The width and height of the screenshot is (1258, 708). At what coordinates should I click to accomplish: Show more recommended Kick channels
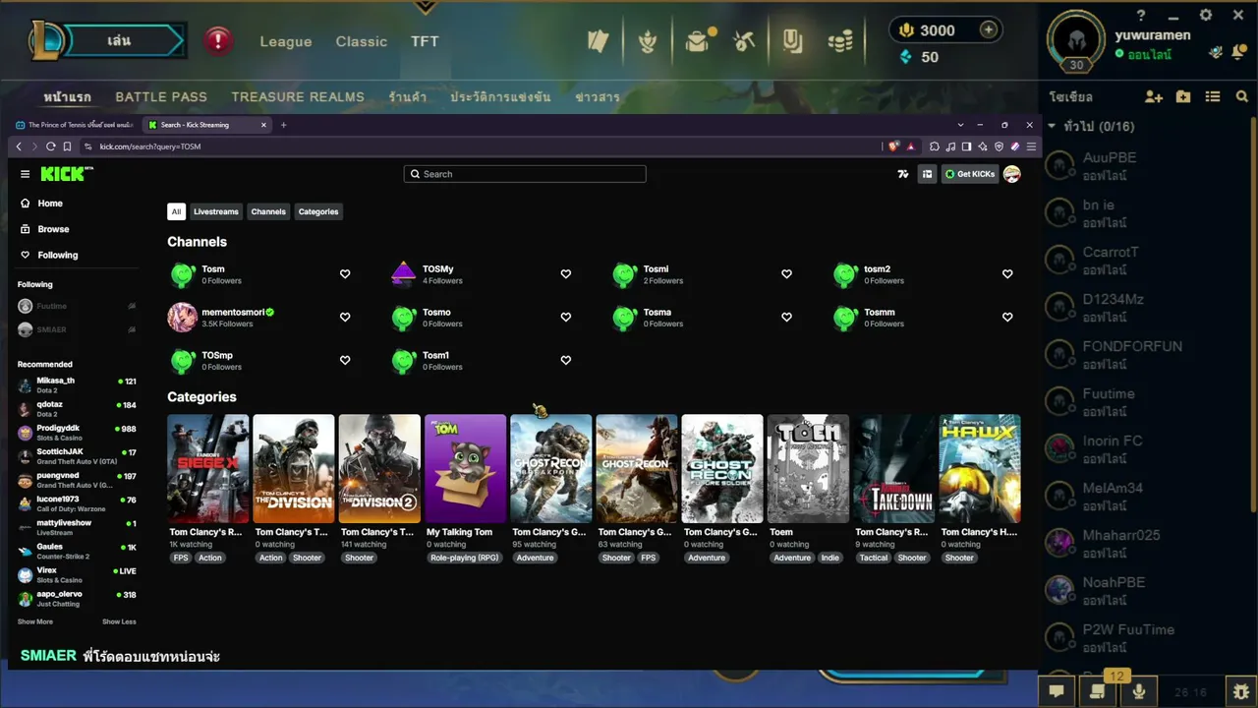(x=35, y=621)
